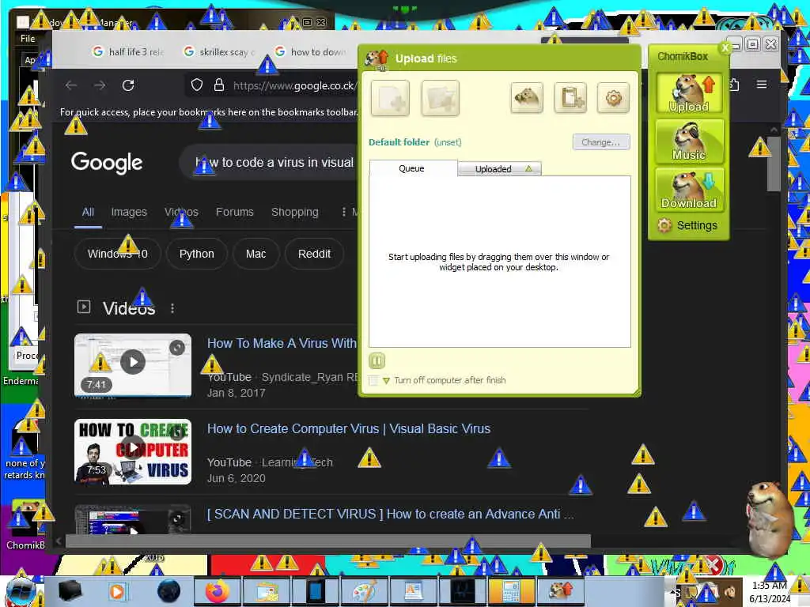Click the shield tracking protection icon
The height and width of the screenshot is (607, 810).
click(x=197, y=85)
